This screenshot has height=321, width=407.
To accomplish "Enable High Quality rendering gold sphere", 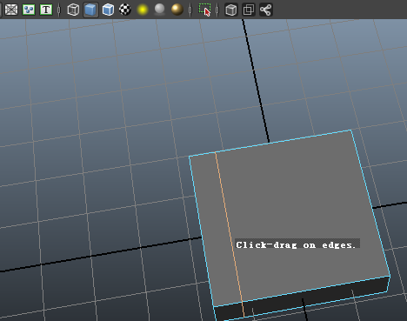I will point(177,10).
